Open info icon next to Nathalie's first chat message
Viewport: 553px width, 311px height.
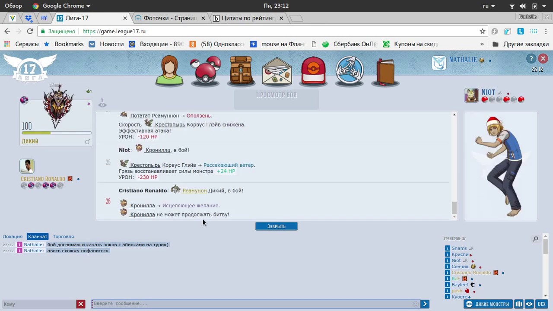point(19,244)
